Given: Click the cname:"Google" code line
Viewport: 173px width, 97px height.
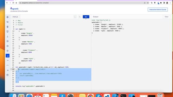Looking at the screenshot, I should coord(28,33).
